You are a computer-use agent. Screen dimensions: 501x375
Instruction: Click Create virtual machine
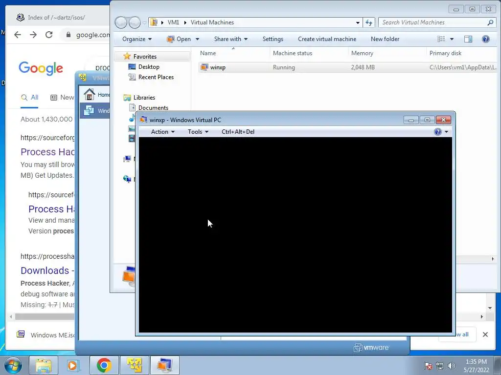coord(327,39)
